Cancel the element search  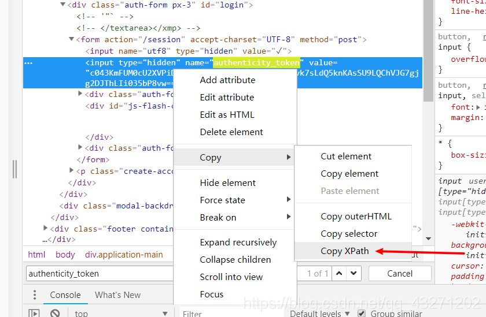pyautogui.click(x=400, y=274)
